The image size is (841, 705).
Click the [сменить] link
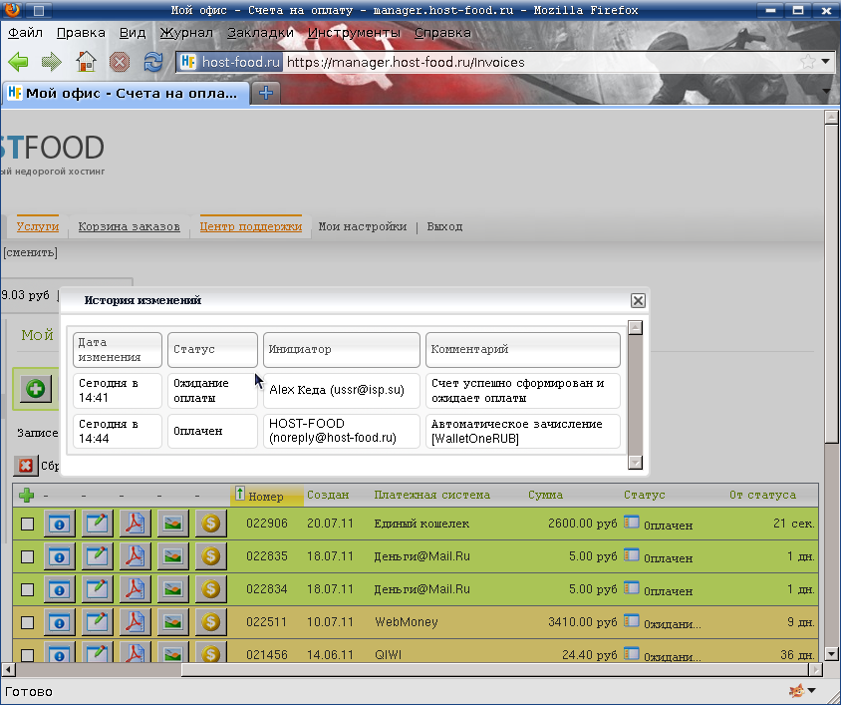30,252
